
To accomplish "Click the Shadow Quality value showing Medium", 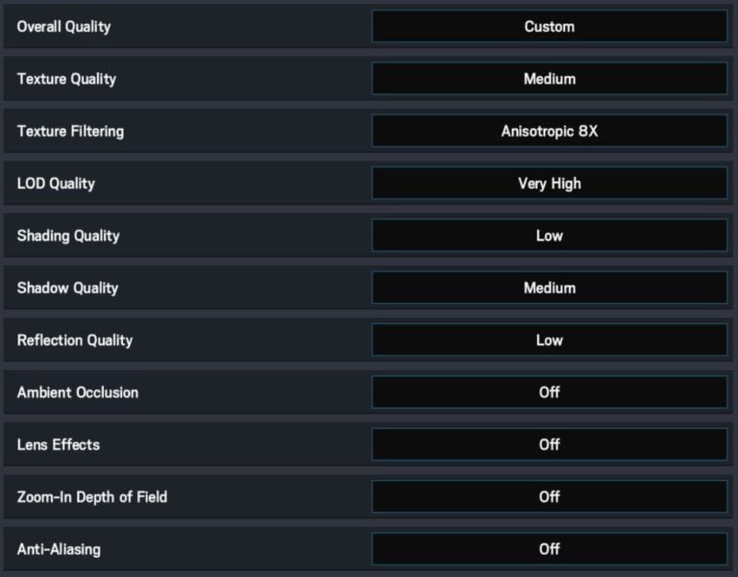I will pos(549,288).
